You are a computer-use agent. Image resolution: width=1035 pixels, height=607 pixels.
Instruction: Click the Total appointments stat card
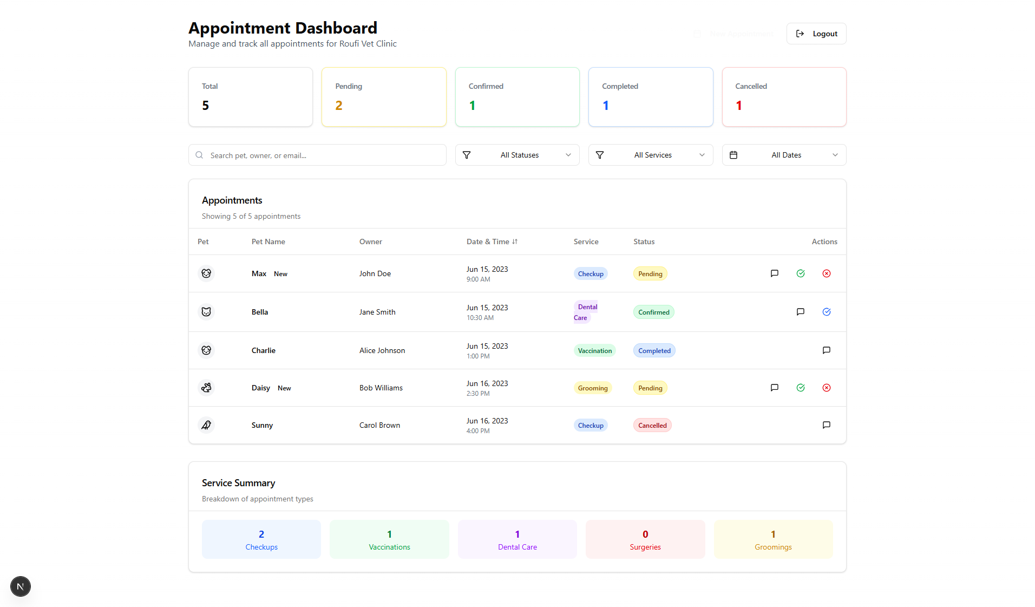(x=251, y=97)
